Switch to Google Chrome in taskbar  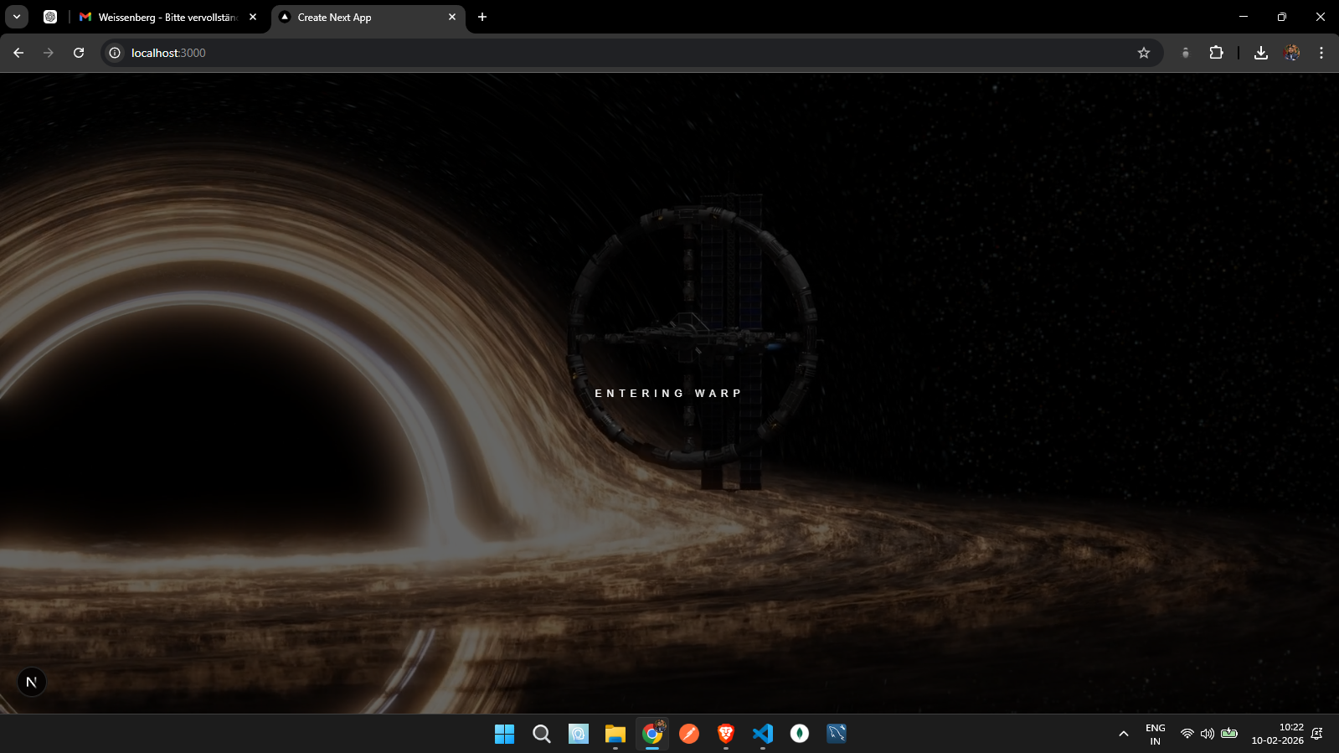click(652, 734)
